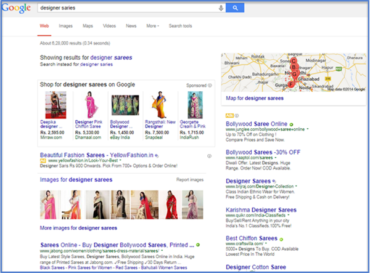Click icon beside YellowFashion.in ad title
370x273 pixels.
(x=157, y=155)
